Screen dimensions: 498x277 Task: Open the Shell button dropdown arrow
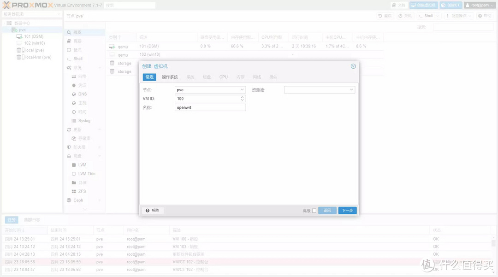click(438, 16)
